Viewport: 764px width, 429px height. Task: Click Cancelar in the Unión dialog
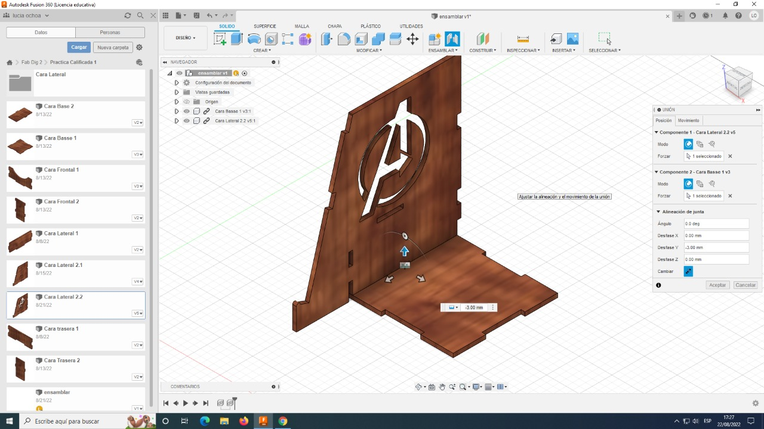coord(745,285)
